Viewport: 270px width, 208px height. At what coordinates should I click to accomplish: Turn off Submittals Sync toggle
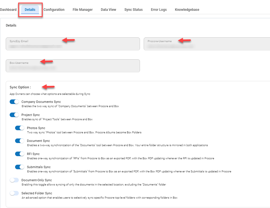coord(20,167)
